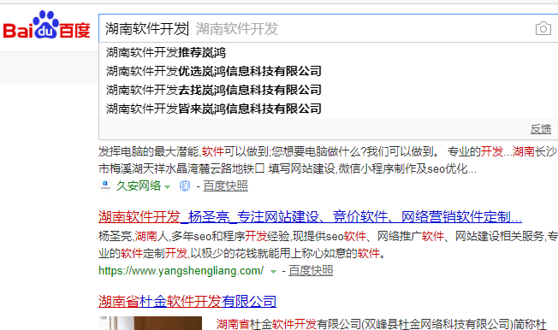Click the 反馈 feedback link
This screenshot has height=330, width=558.
(541, 129)
